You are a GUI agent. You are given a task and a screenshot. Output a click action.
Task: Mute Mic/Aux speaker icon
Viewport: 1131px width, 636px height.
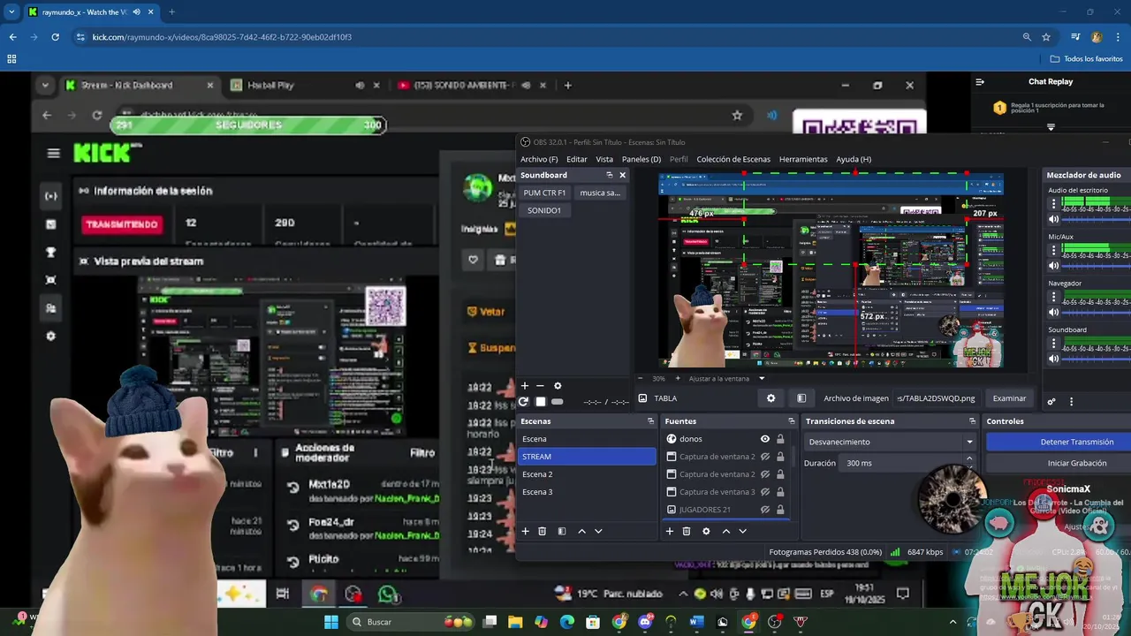pyautogui.click(x=1053, y=266)
